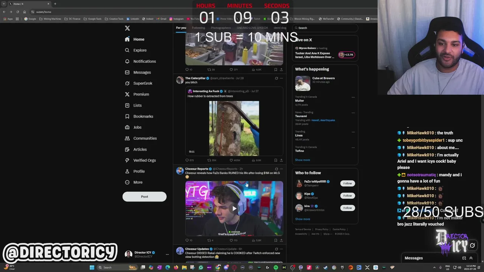Viewport: 484px width, 272px height.
Task: Click Grok icon on The Caterpillar post
Action: point(276,78)
